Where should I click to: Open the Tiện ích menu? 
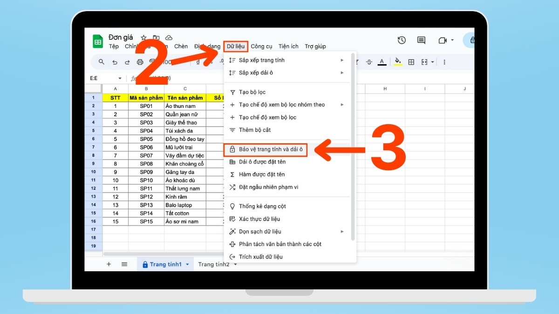point(288,47)
